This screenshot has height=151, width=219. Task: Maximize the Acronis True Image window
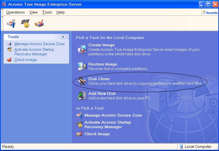click(209, 4)
